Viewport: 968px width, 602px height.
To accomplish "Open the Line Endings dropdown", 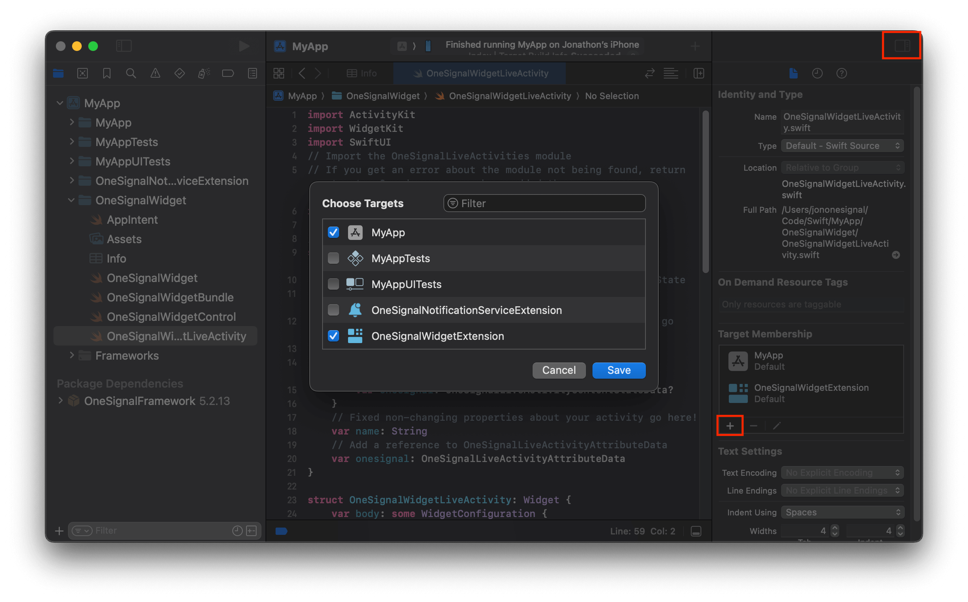I will pos(843,490).
